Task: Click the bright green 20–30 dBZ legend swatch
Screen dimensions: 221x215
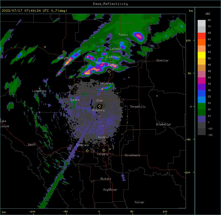Action: coord(202,106)
